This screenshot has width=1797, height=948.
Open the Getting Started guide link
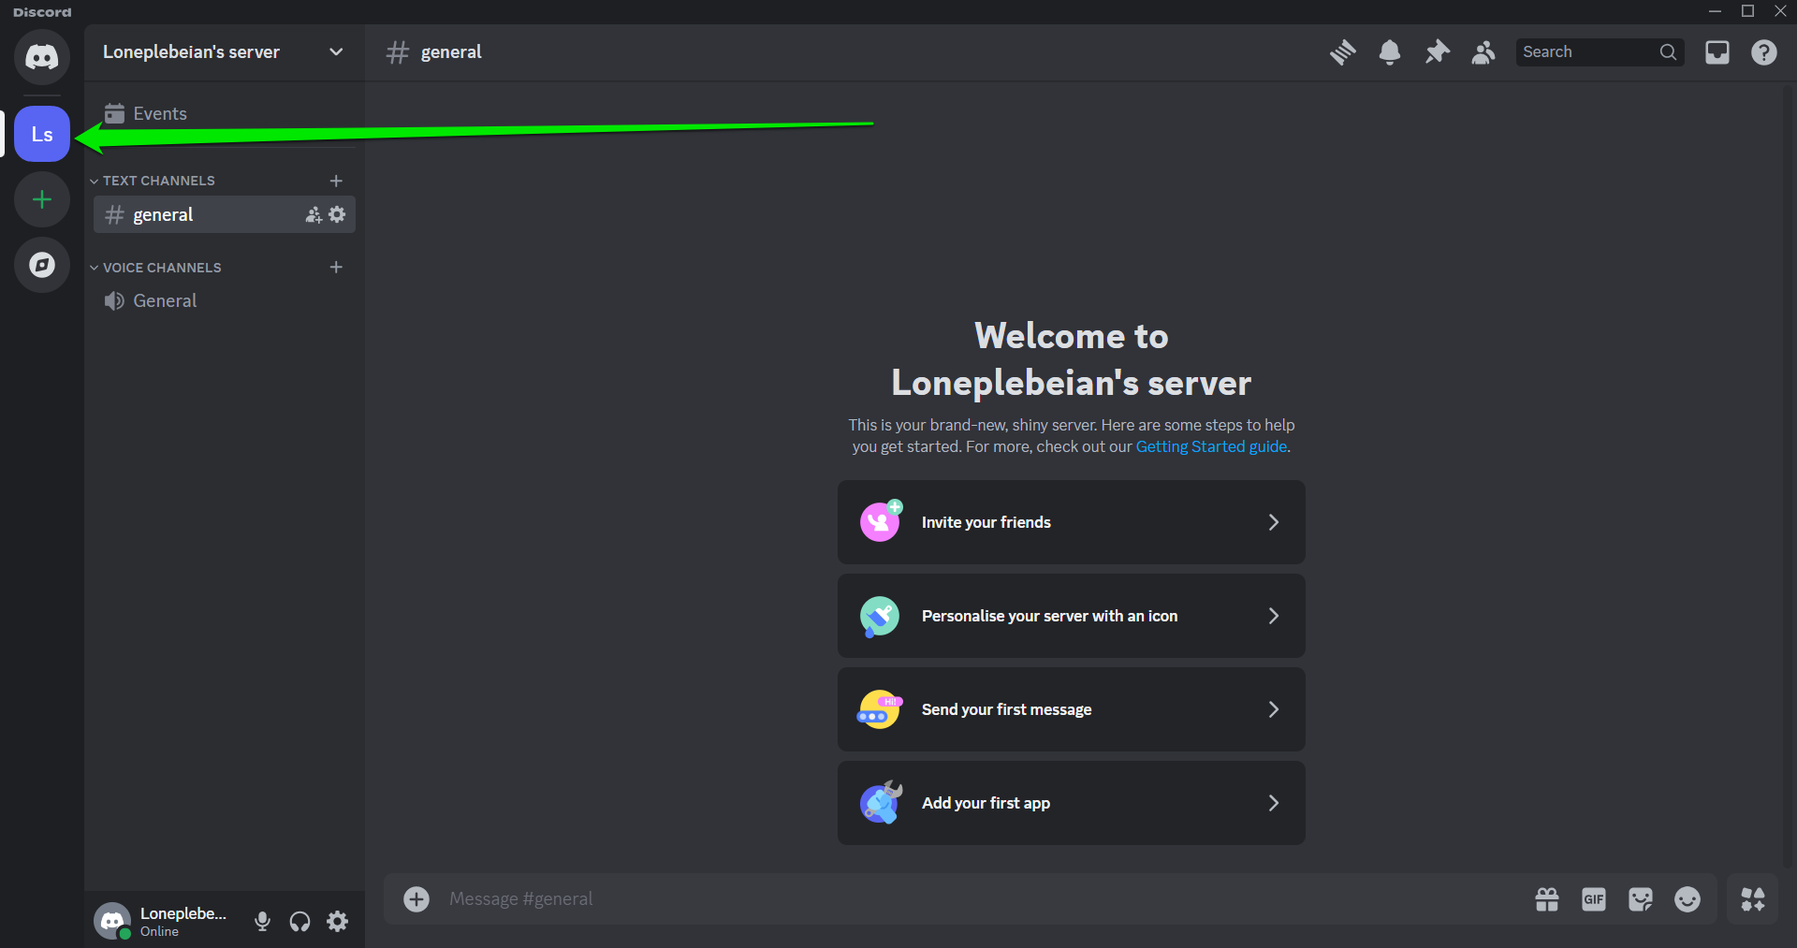(1211, 447)
